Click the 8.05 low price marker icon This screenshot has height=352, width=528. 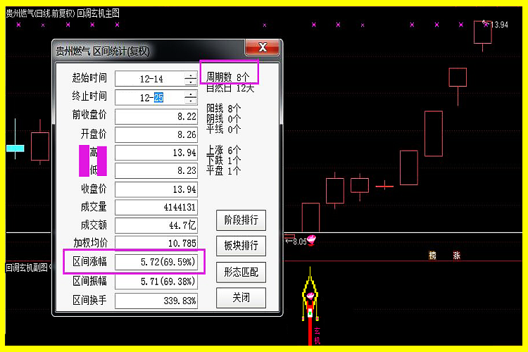311,240
